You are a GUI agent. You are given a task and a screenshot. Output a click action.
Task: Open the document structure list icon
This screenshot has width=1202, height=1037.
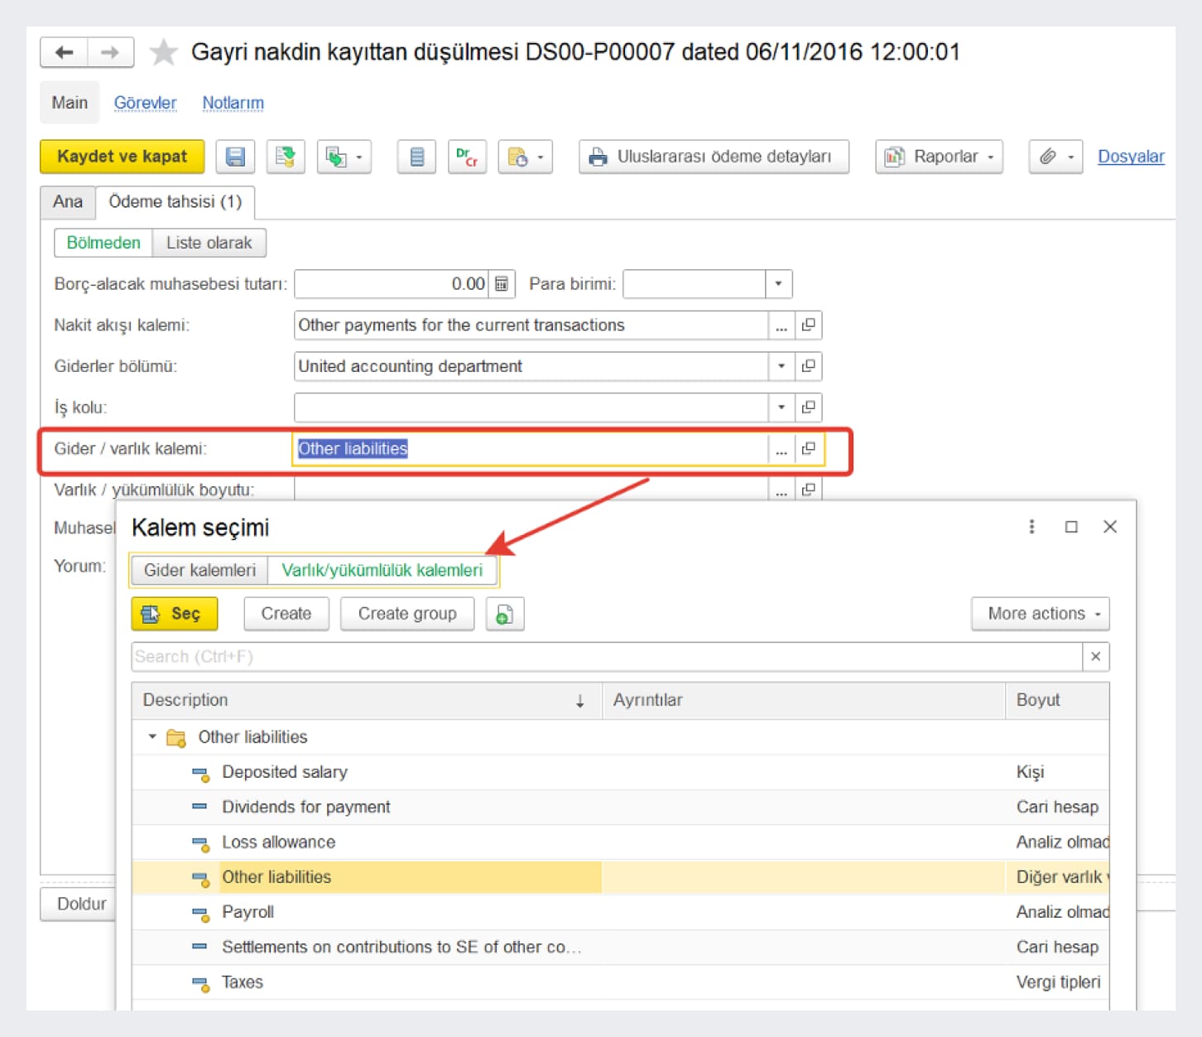[x=416, y=157]
